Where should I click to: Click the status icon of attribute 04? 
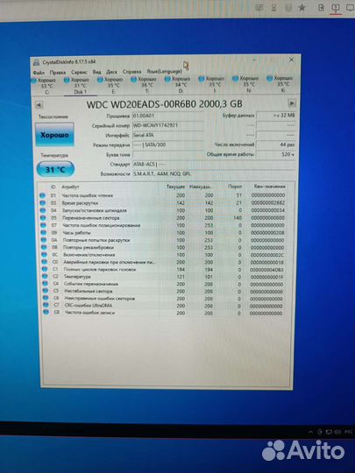click(43, 210)
